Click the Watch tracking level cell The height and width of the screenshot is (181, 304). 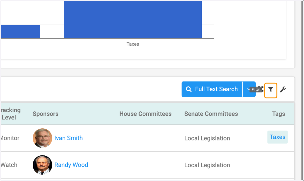point(9,165)
